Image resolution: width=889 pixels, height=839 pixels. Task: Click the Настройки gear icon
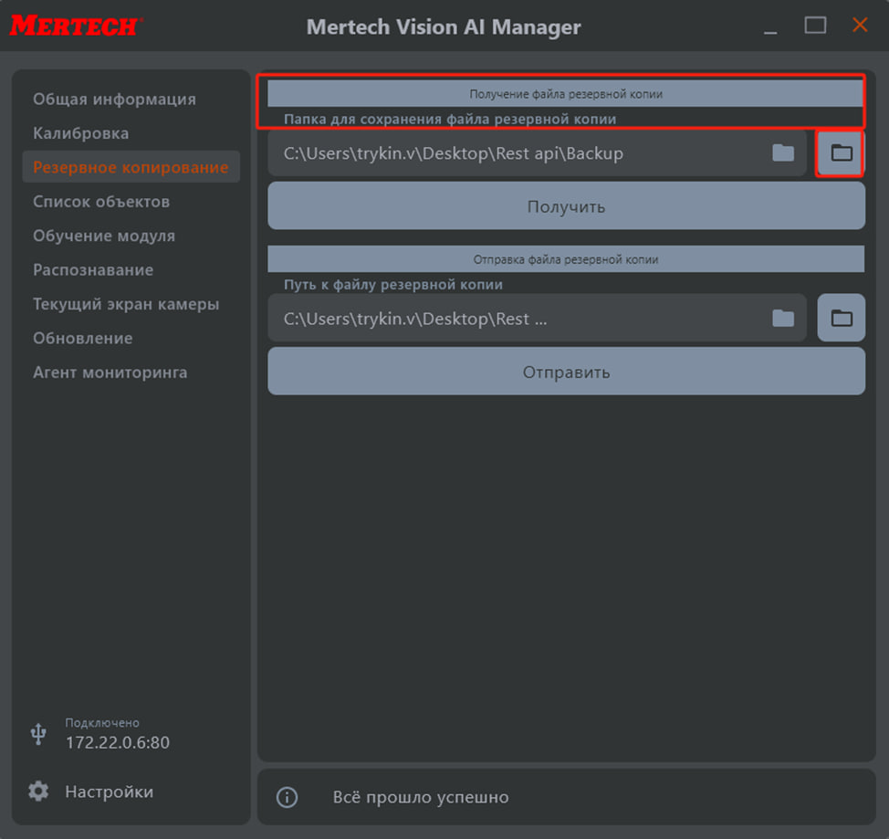coord(38,792)
